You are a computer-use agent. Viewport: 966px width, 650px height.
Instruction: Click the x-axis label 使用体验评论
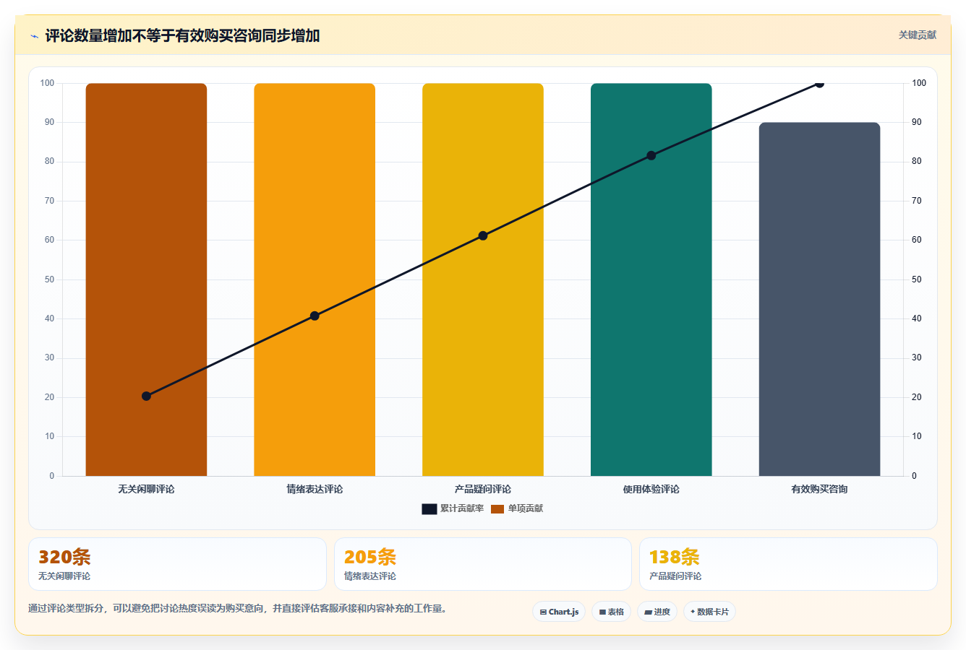coord(651,489)
